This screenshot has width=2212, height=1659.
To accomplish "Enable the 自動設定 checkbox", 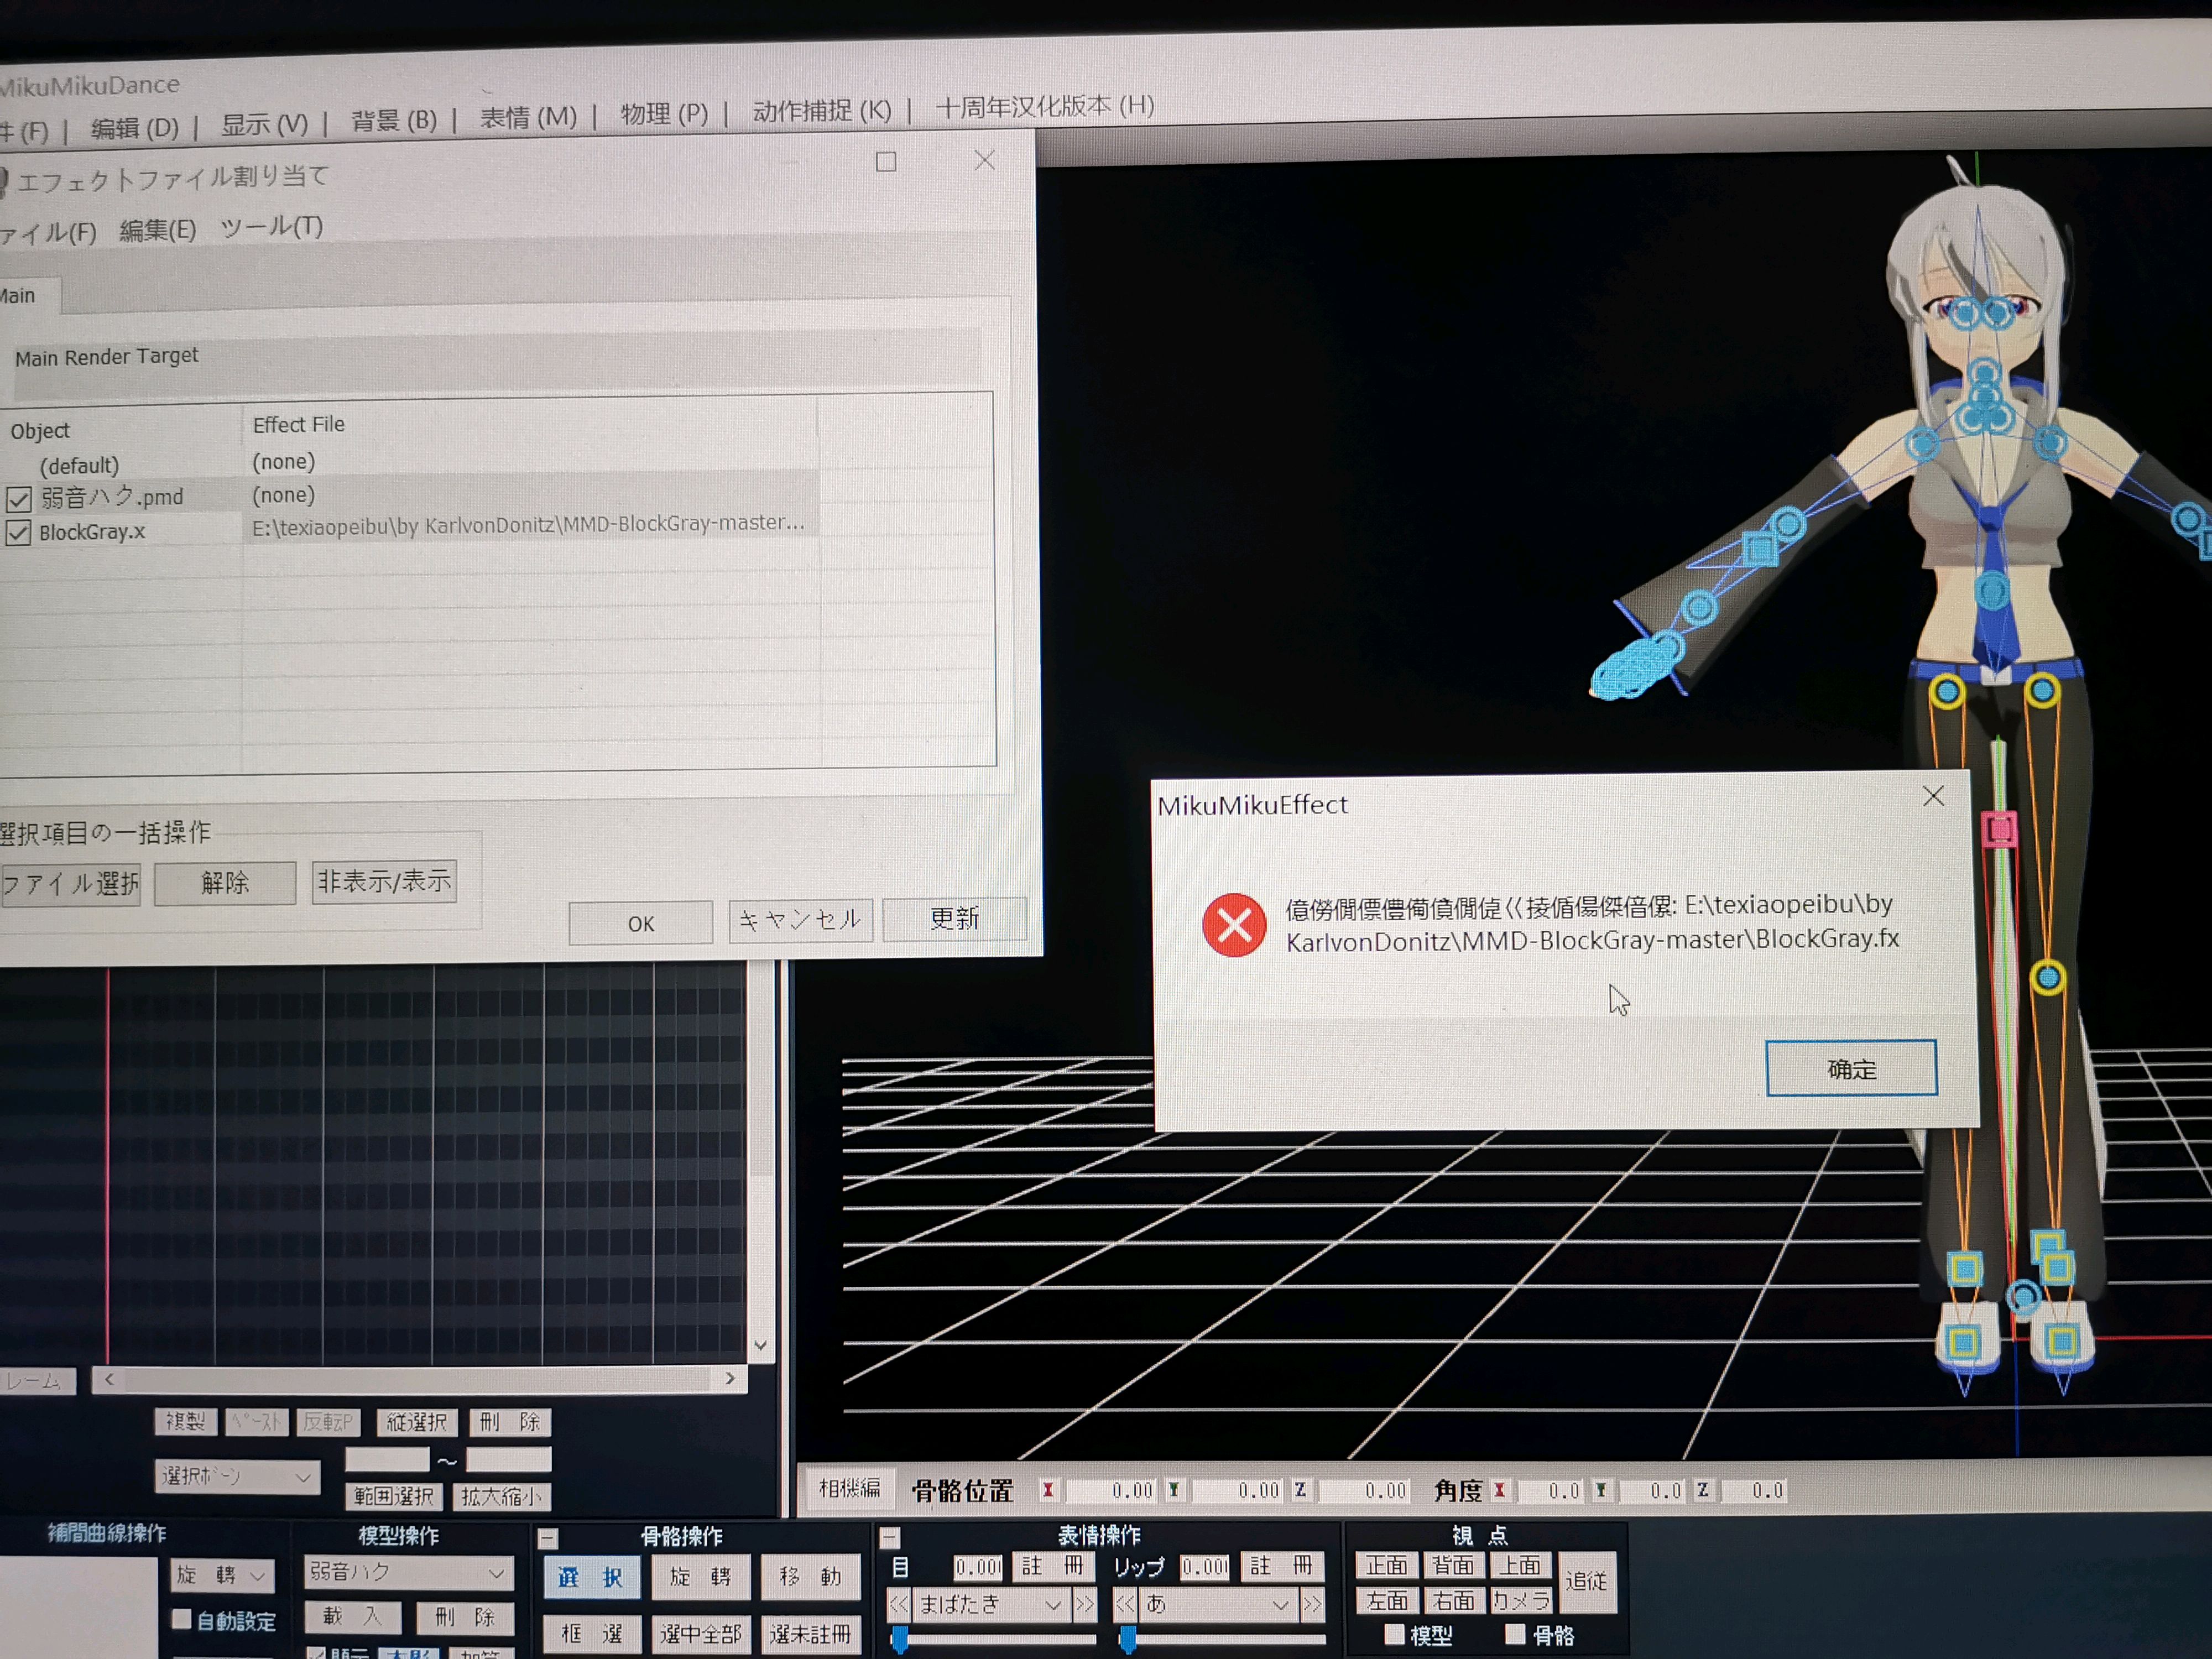I will [x=181, y=1619].
